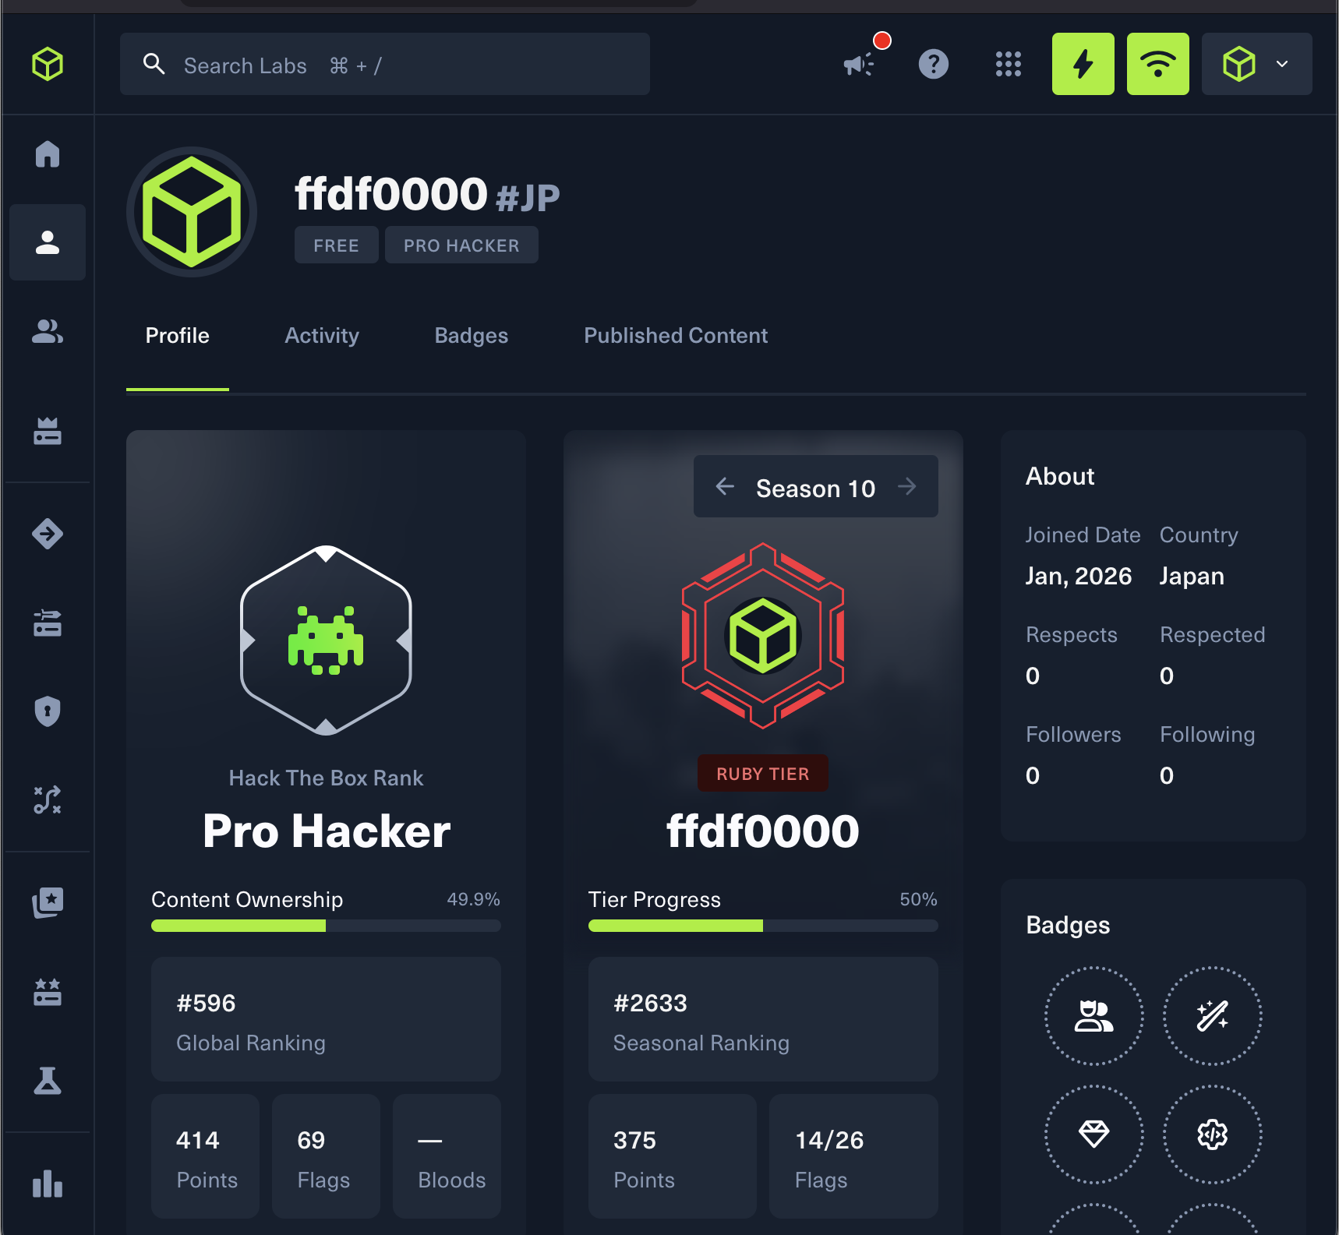The width and height of the screenshot is (1339, 1235).
Task: Click the Japan country value
Action: (x=1192, y=576)
